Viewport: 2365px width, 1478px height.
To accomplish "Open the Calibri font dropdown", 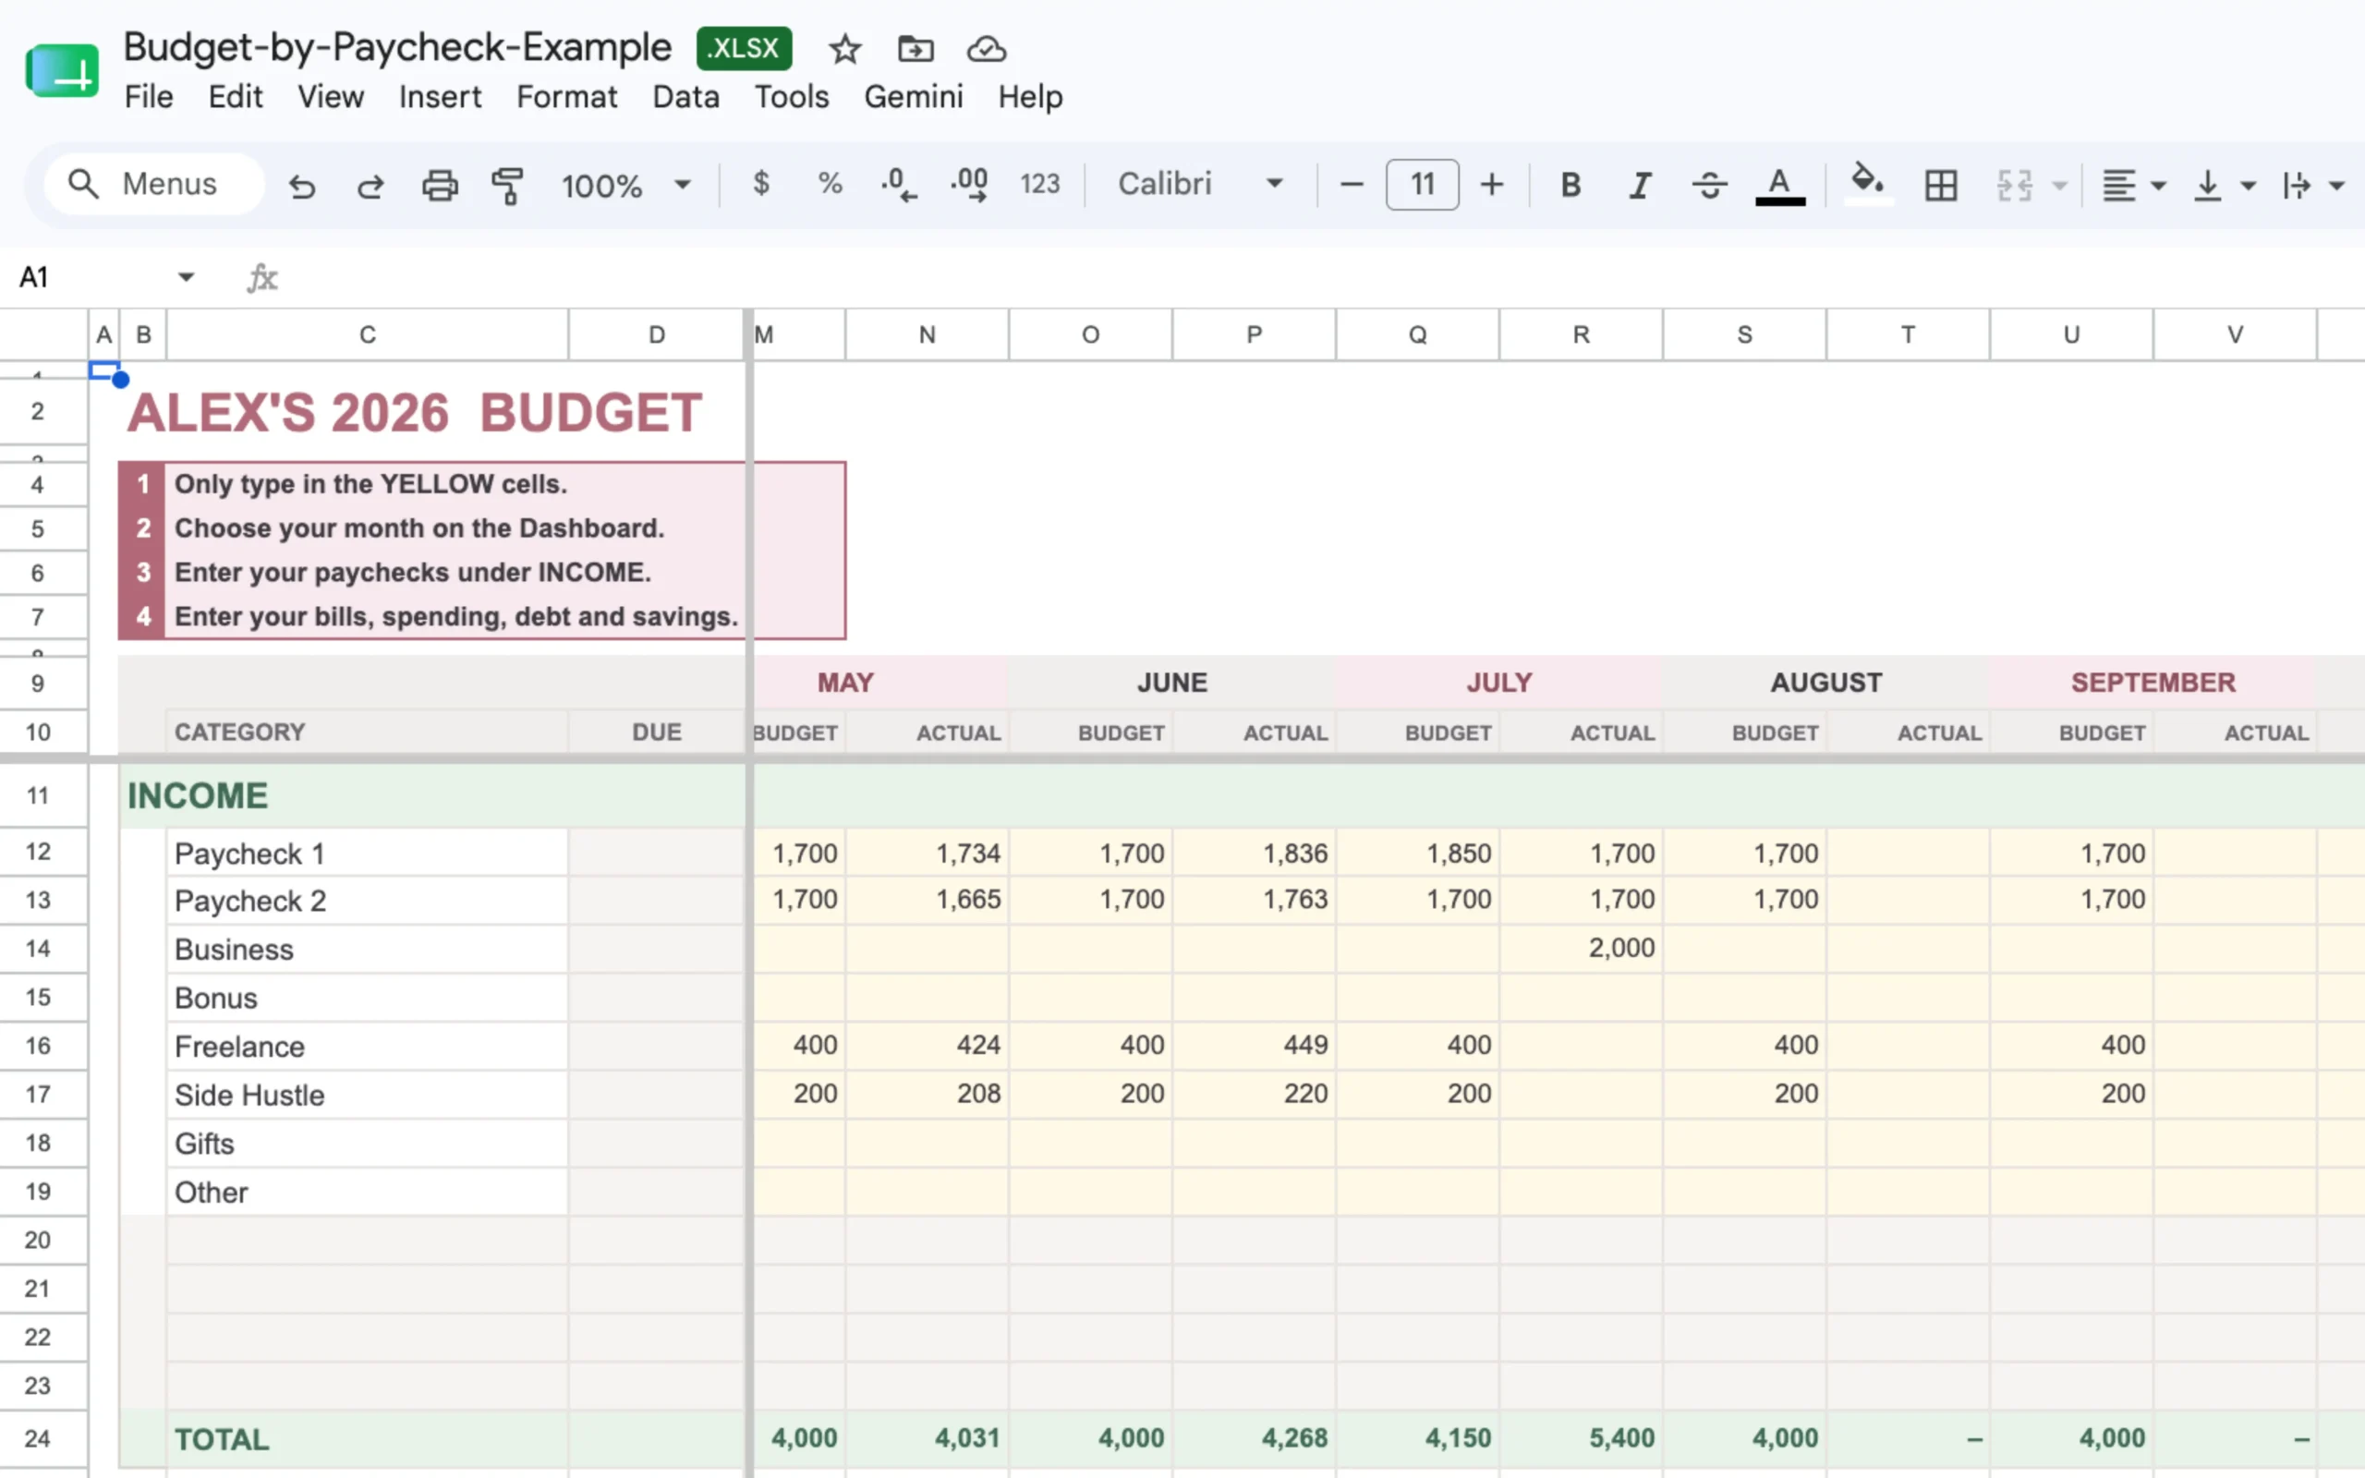I will 1200,184.
